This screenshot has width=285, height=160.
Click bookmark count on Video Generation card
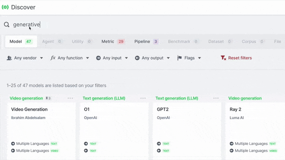pyautogui.click(x=48, y=98)
